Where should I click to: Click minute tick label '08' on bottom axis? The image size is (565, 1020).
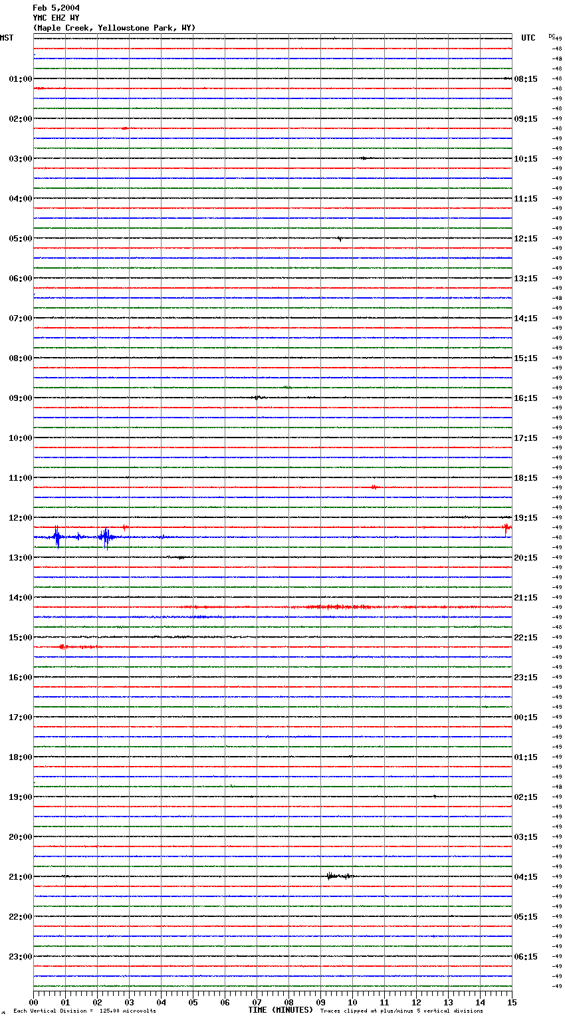click(288, 1002)
